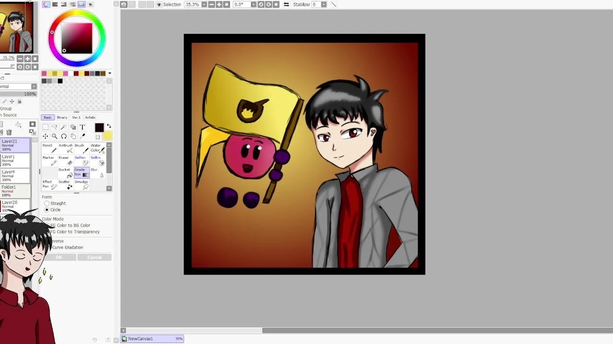Reset rotation in navigator panel

click(34, 67)
